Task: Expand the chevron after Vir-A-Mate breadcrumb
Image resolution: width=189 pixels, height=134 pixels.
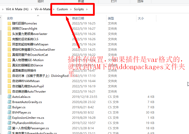Action: pos(53,9)
